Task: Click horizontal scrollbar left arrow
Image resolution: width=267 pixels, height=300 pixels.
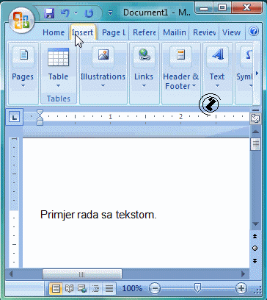Action: tap(11, 274)
